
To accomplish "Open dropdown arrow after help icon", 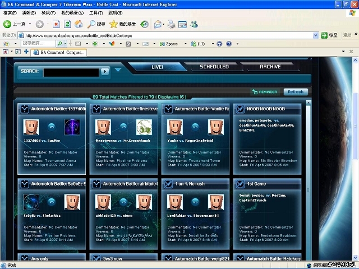I will coord(237,44).
